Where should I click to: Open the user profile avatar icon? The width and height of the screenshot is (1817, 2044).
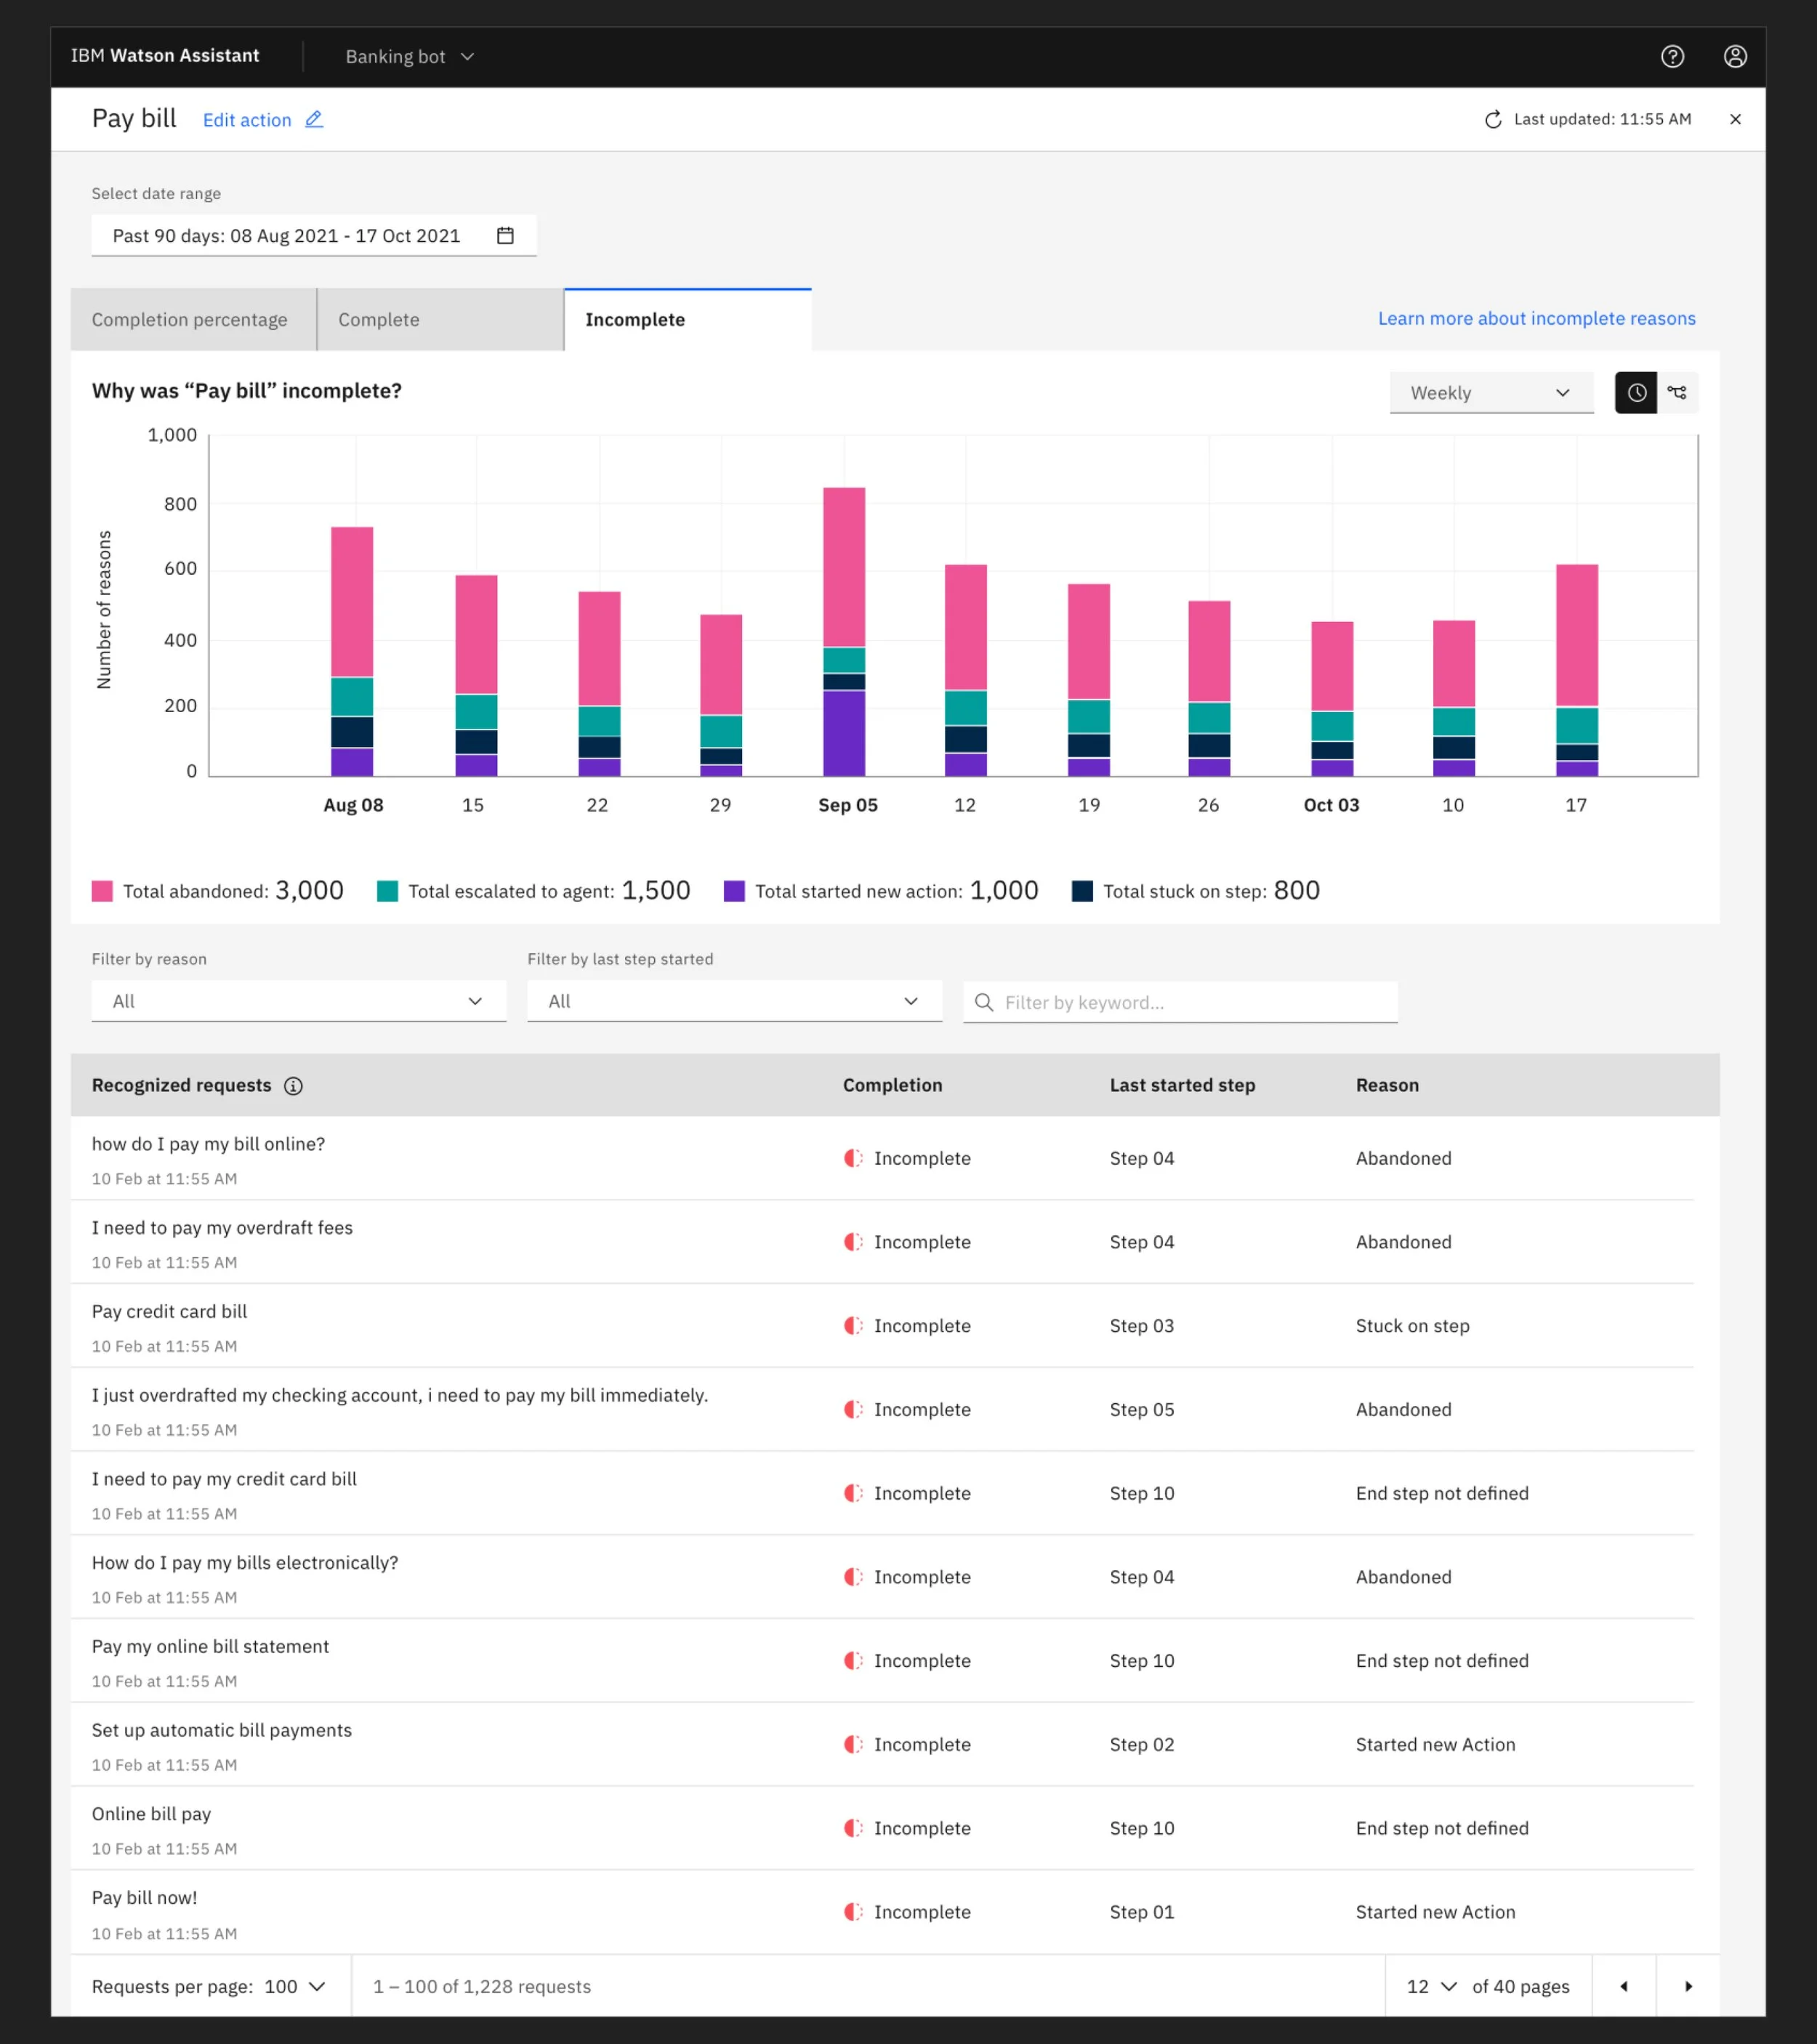click(x=1735, y=57)
